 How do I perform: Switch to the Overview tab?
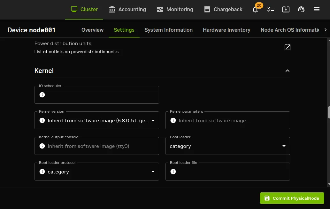[92, 30]
